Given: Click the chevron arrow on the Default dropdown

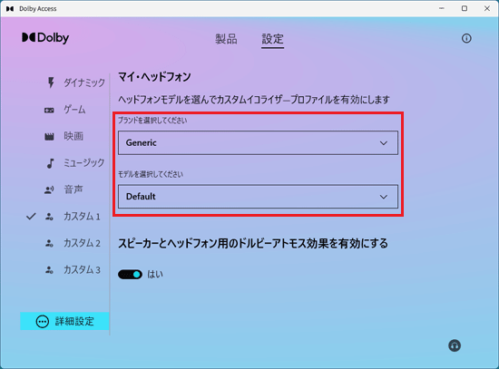Looking at the screenshot, I should [x=384, y=197].
